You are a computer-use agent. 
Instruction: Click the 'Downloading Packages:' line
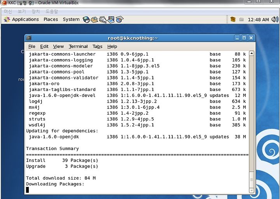tap(55, 184)
